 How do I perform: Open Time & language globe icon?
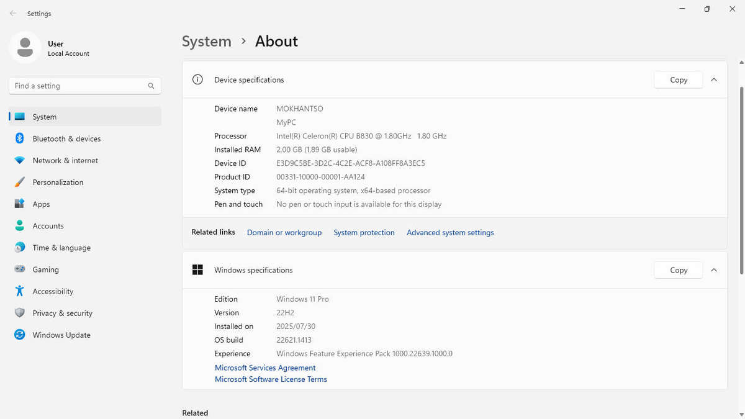click(20, 248)
